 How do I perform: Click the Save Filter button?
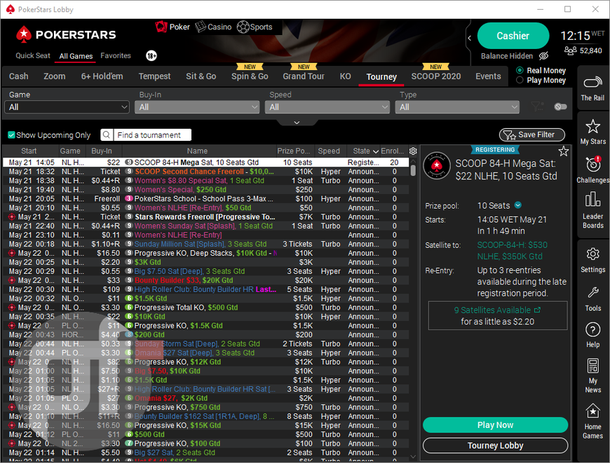tap(531, 134)
